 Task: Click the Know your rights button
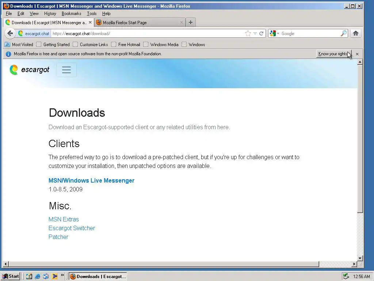[x=334, y=54]
